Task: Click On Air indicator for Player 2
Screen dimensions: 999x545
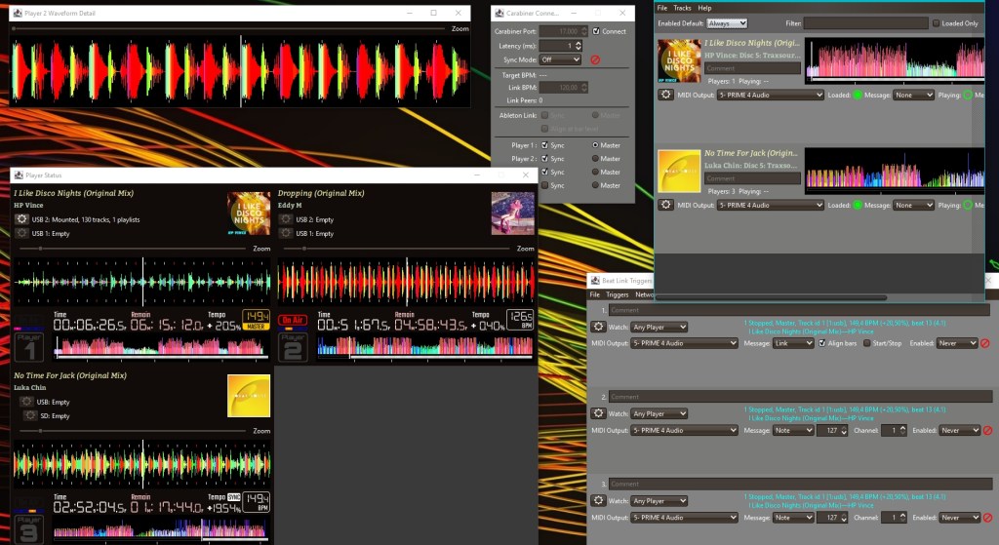Action: pyautogui.click(x=293, y=320)
